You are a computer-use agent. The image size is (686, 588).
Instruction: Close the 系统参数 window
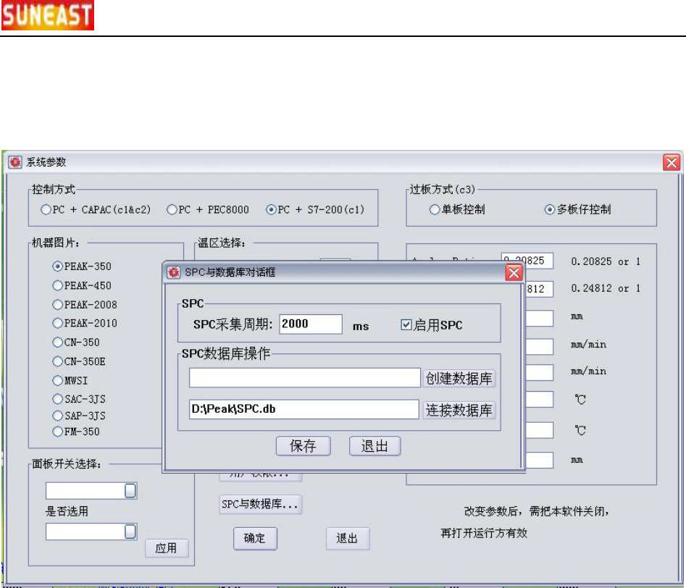[672, 162]
